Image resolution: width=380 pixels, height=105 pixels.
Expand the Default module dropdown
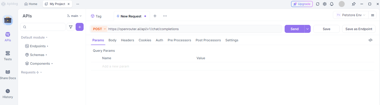pos(34,37)
